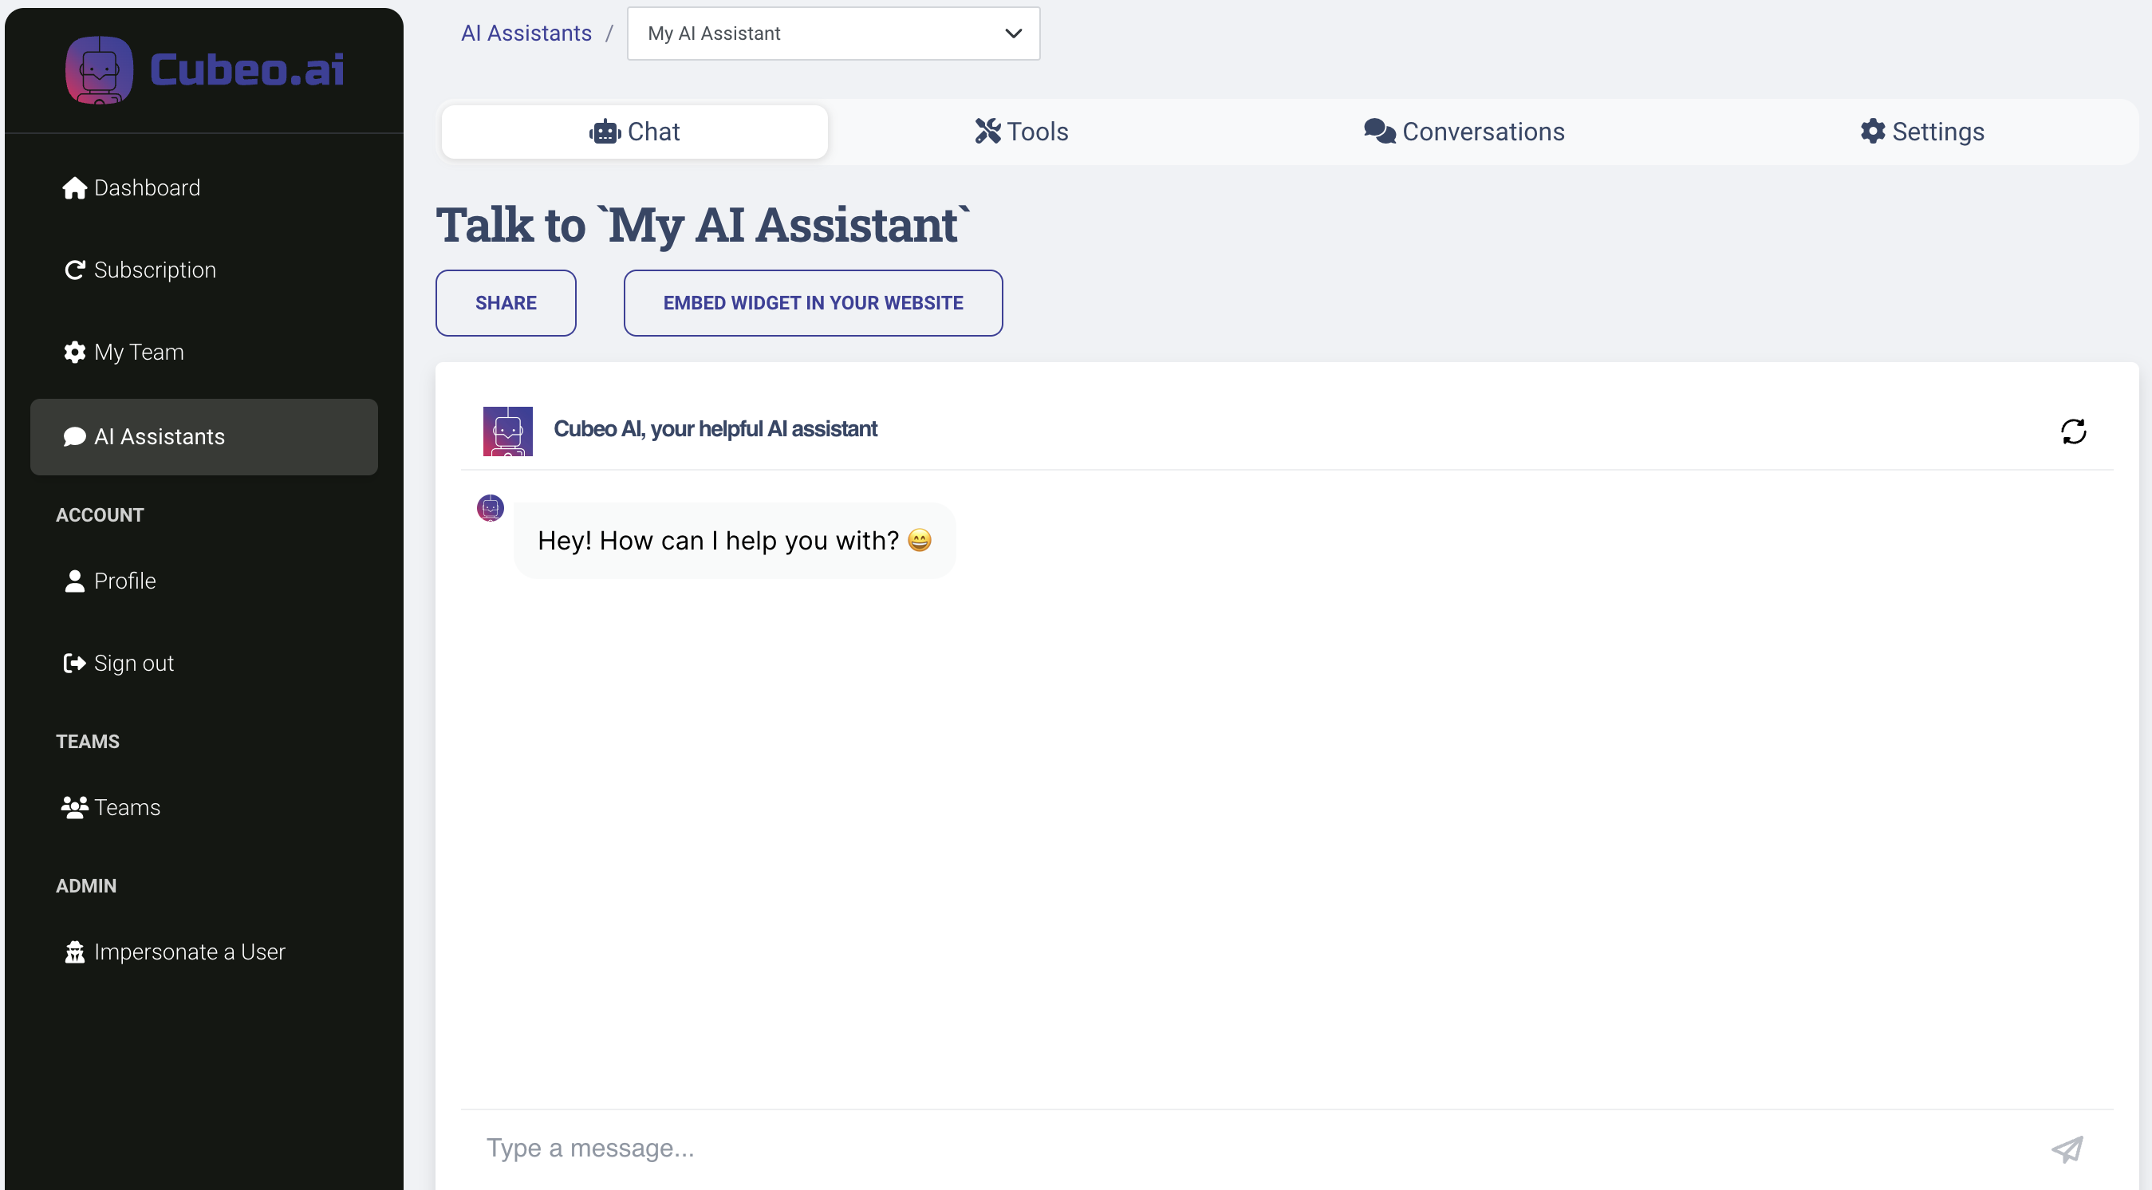Click the SHARE button
This screenshot has width=2152, height=1190.
(506, 303)
